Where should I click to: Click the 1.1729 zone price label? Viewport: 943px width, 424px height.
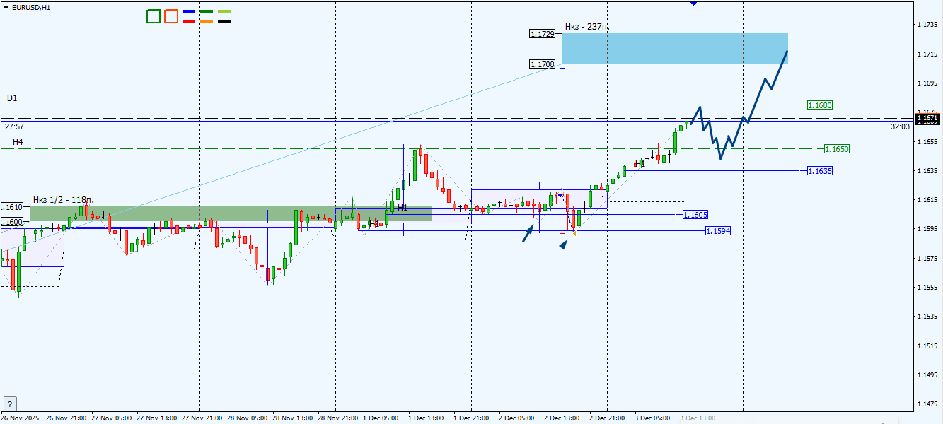point(542,33)
